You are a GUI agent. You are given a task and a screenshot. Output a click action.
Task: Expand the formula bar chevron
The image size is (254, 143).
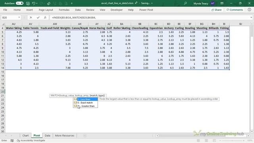[251, 17]
